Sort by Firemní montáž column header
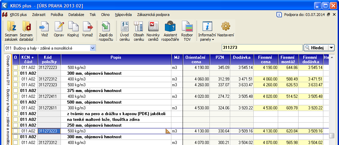339x145 pixels. (288, 59)
